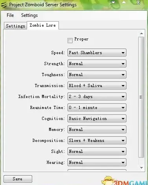This screenshot has height=185, width=148.
Task: Open the Reanimate Time dropdown
Action: click(x=97, y=107)
